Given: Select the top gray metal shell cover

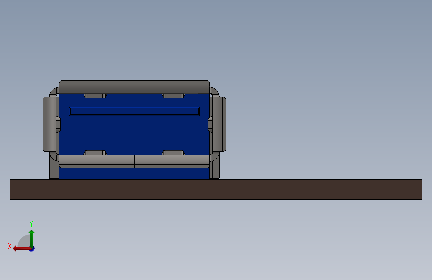Looking at the screenshot, I should [134, 87].
